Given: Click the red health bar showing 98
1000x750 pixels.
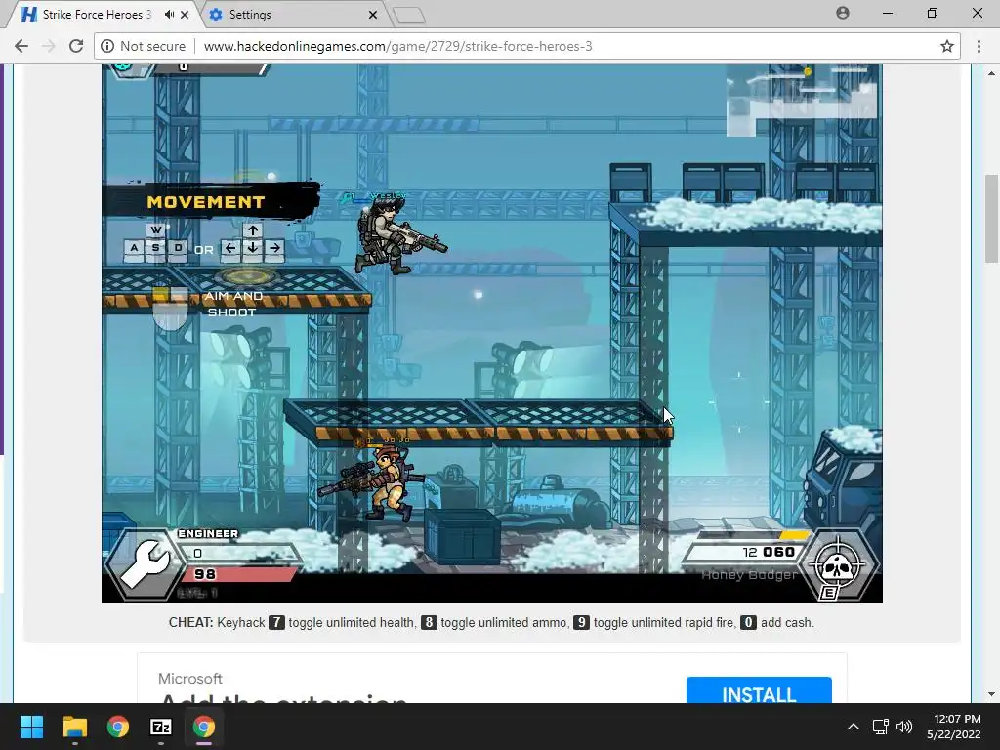Looking at the screenshot, I should click(239, 574).
